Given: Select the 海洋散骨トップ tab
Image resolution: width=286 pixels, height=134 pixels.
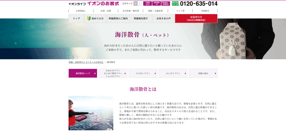Looking at the screenshot, I should pos(83,73).
